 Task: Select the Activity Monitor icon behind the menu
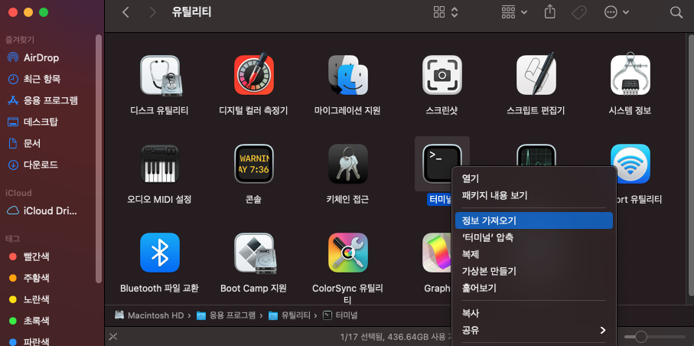(x=536, y=155)
